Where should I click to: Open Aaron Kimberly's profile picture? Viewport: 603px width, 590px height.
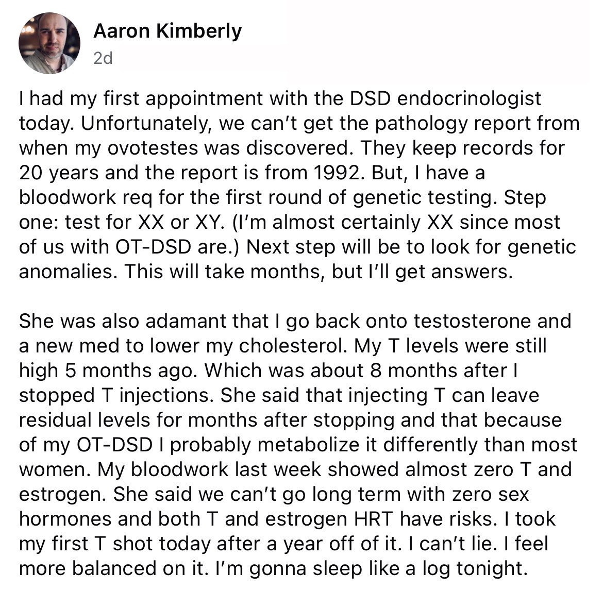coord(49,43)
